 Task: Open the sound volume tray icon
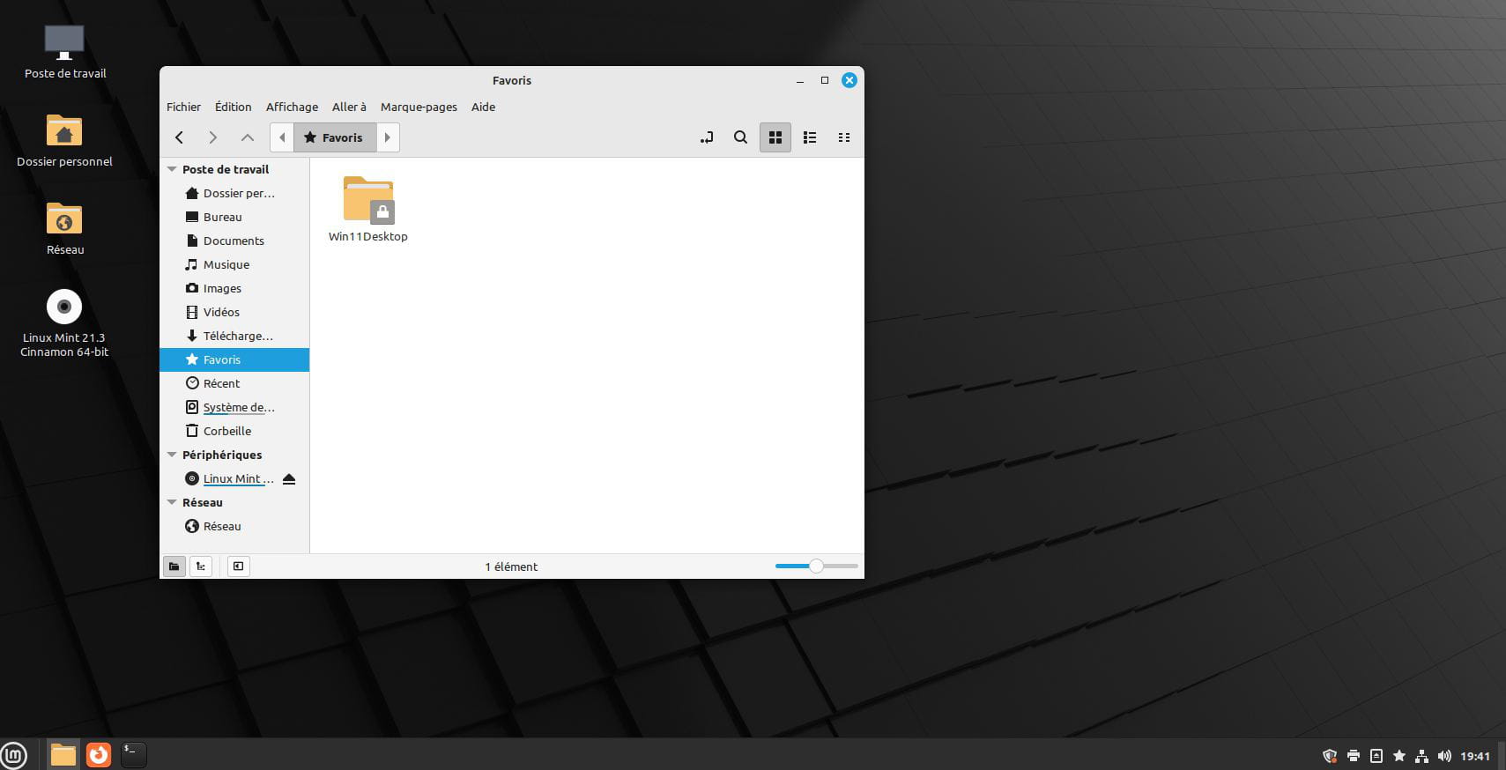[x=1444, y=756]
